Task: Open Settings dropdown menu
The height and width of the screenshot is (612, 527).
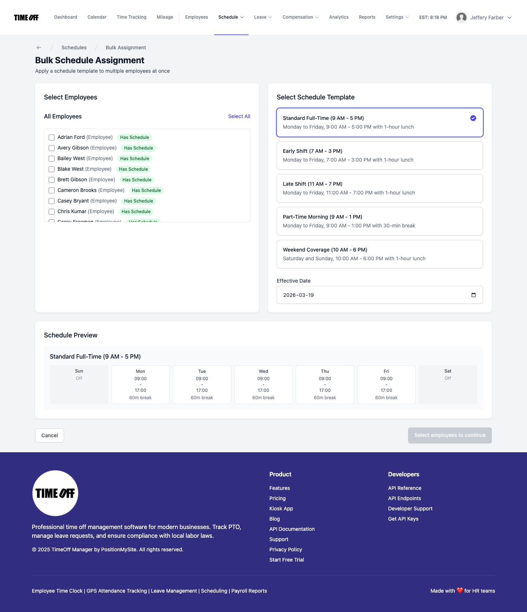Action: click(397, 17)
